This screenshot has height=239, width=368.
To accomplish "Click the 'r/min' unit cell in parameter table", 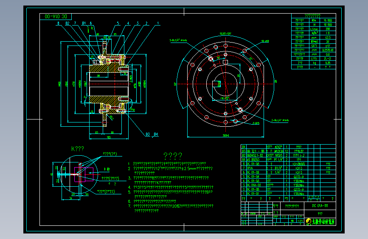I will (x=314, y=29).
